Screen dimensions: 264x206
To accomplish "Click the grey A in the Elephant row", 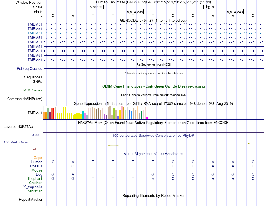I will tap(153, 178).
